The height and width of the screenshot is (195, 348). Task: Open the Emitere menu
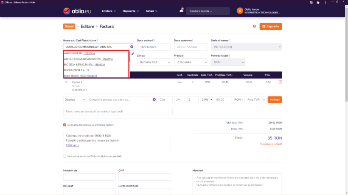(x=109, y=11)
